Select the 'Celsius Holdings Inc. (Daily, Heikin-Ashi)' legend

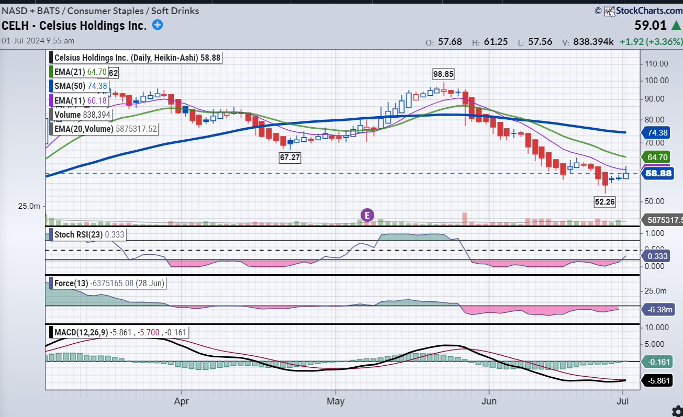pyautogui.click(x=136, y=58)
